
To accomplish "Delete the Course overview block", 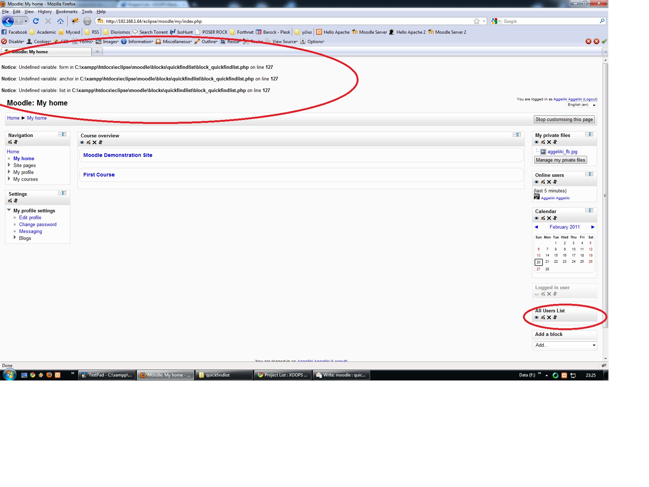I will [x=95, y=142].
